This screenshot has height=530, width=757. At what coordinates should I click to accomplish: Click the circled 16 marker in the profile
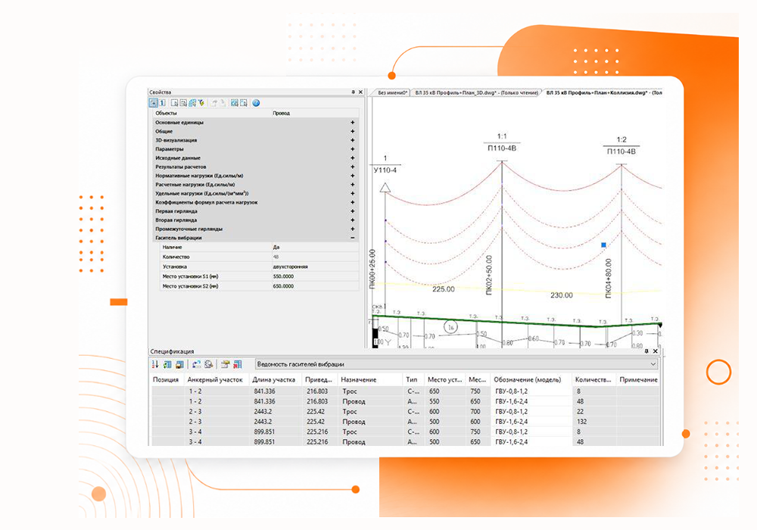[x=450, y=327]
